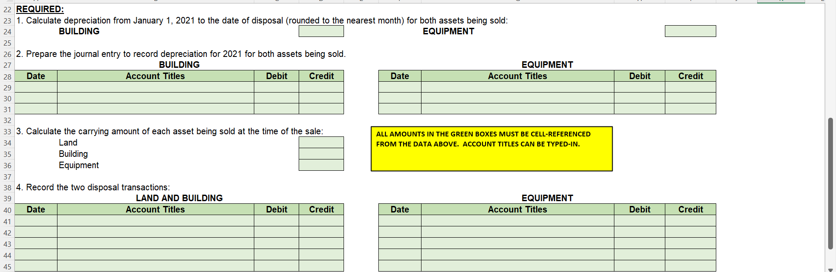Click Date header in EQUIPMENT disposal table row 40
Image resolution: width=836 pixels, height=272 pixels.
coord(400,209)
